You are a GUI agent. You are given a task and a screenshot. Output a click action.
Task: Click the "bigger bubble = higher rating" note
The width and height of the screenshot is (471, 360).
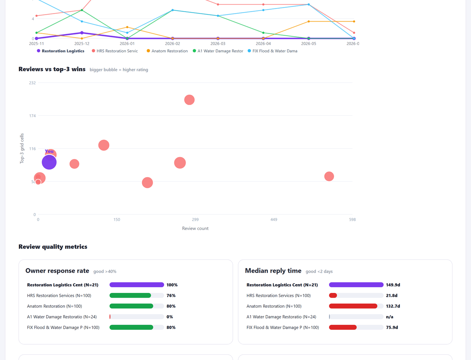119,70
